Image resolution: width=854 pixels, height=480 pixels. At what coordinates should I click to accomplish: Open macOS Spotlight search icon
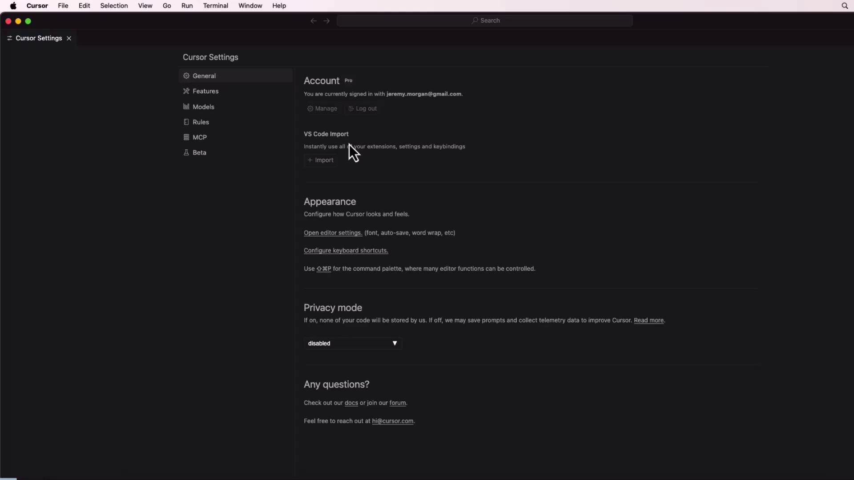click(845, 6)
